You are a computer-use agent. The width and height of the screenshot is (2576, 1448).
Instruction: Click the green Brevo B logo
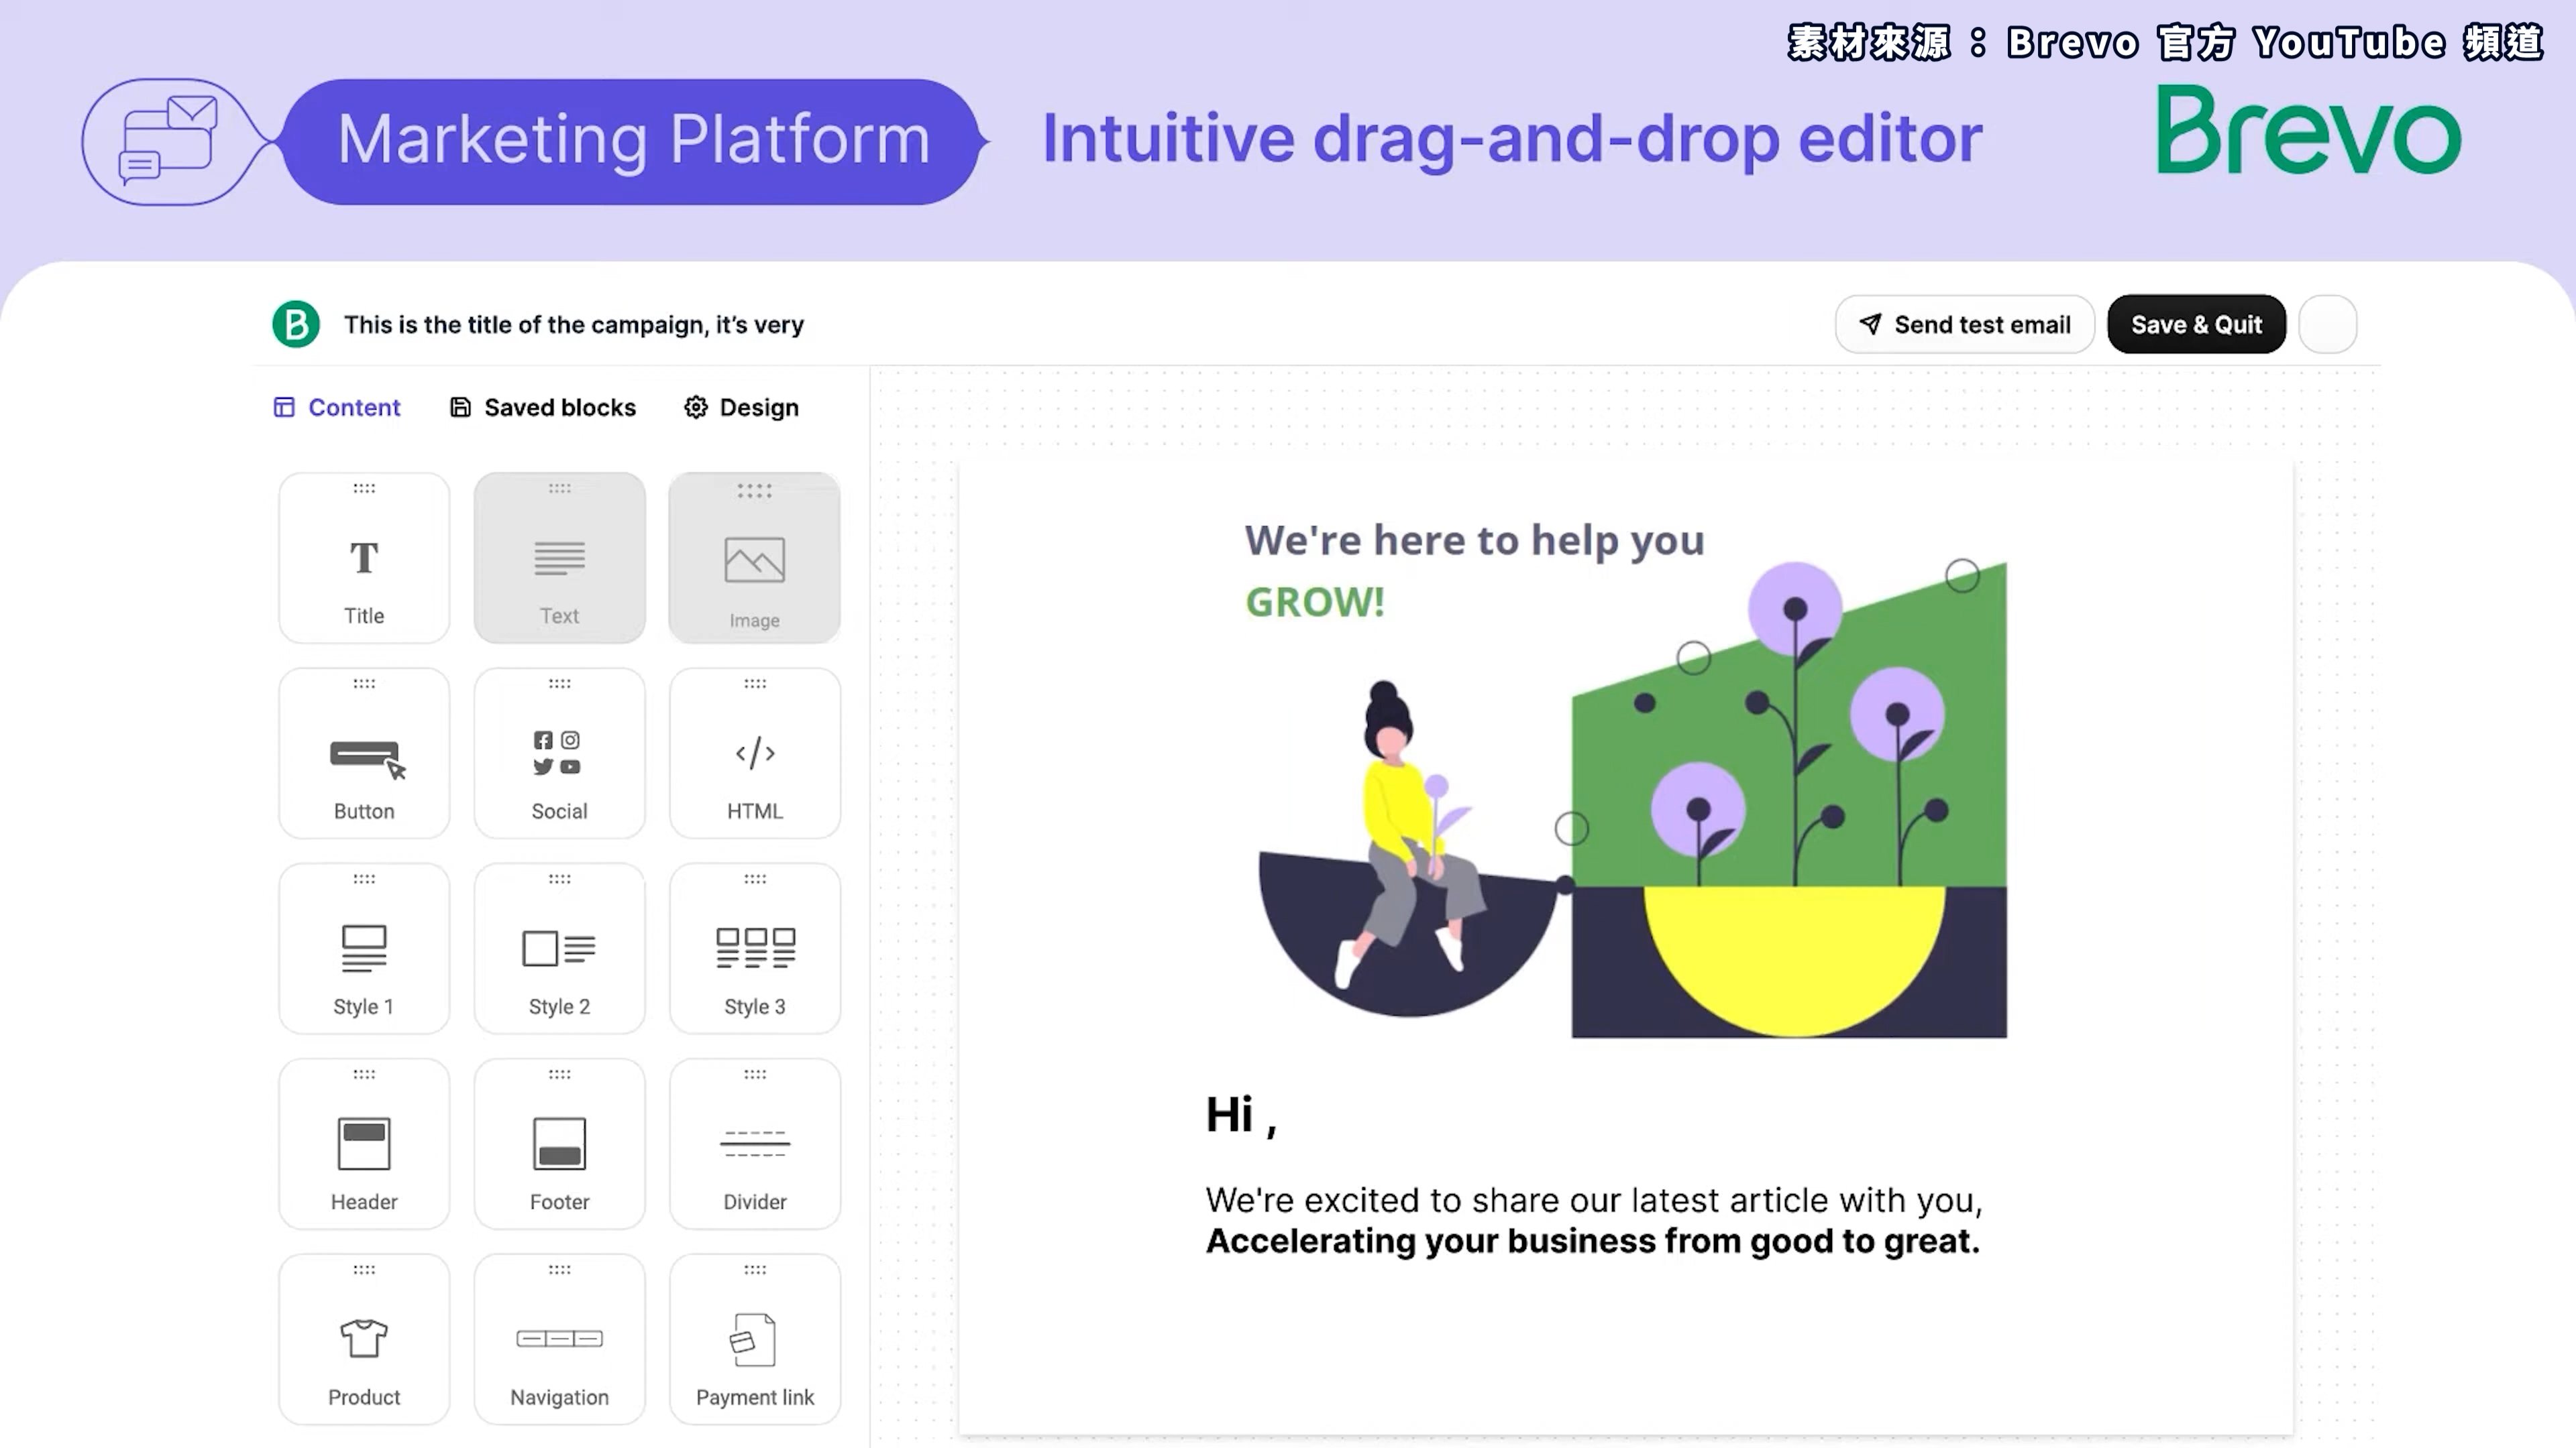click(x=296, y=324)
